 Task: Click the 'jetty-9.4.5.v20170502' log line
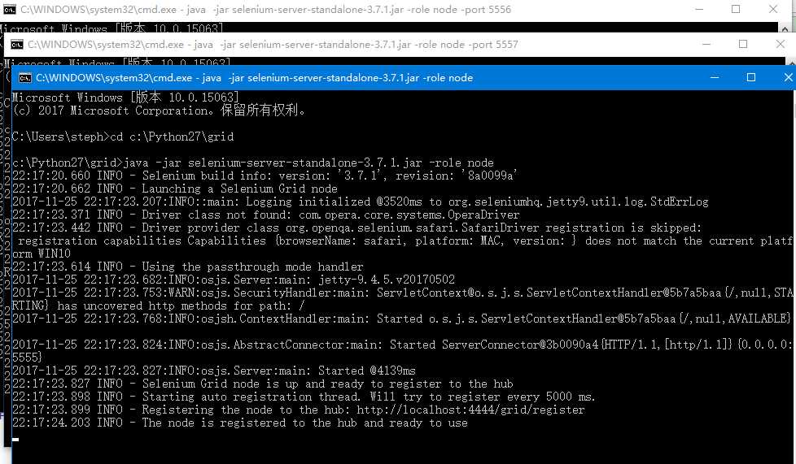(234, 280)
